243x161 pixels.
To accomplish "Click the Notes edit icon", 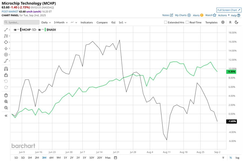I will tap(171, 15).
